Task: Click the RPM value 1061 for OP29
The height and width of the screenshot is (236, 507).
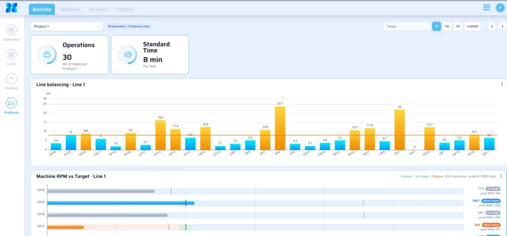Action: 476,201
